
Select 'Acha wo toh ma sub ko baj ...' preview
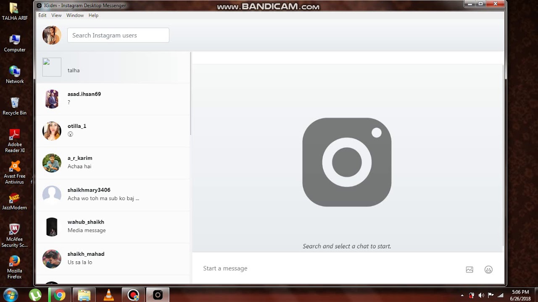(x=103, y=198)
